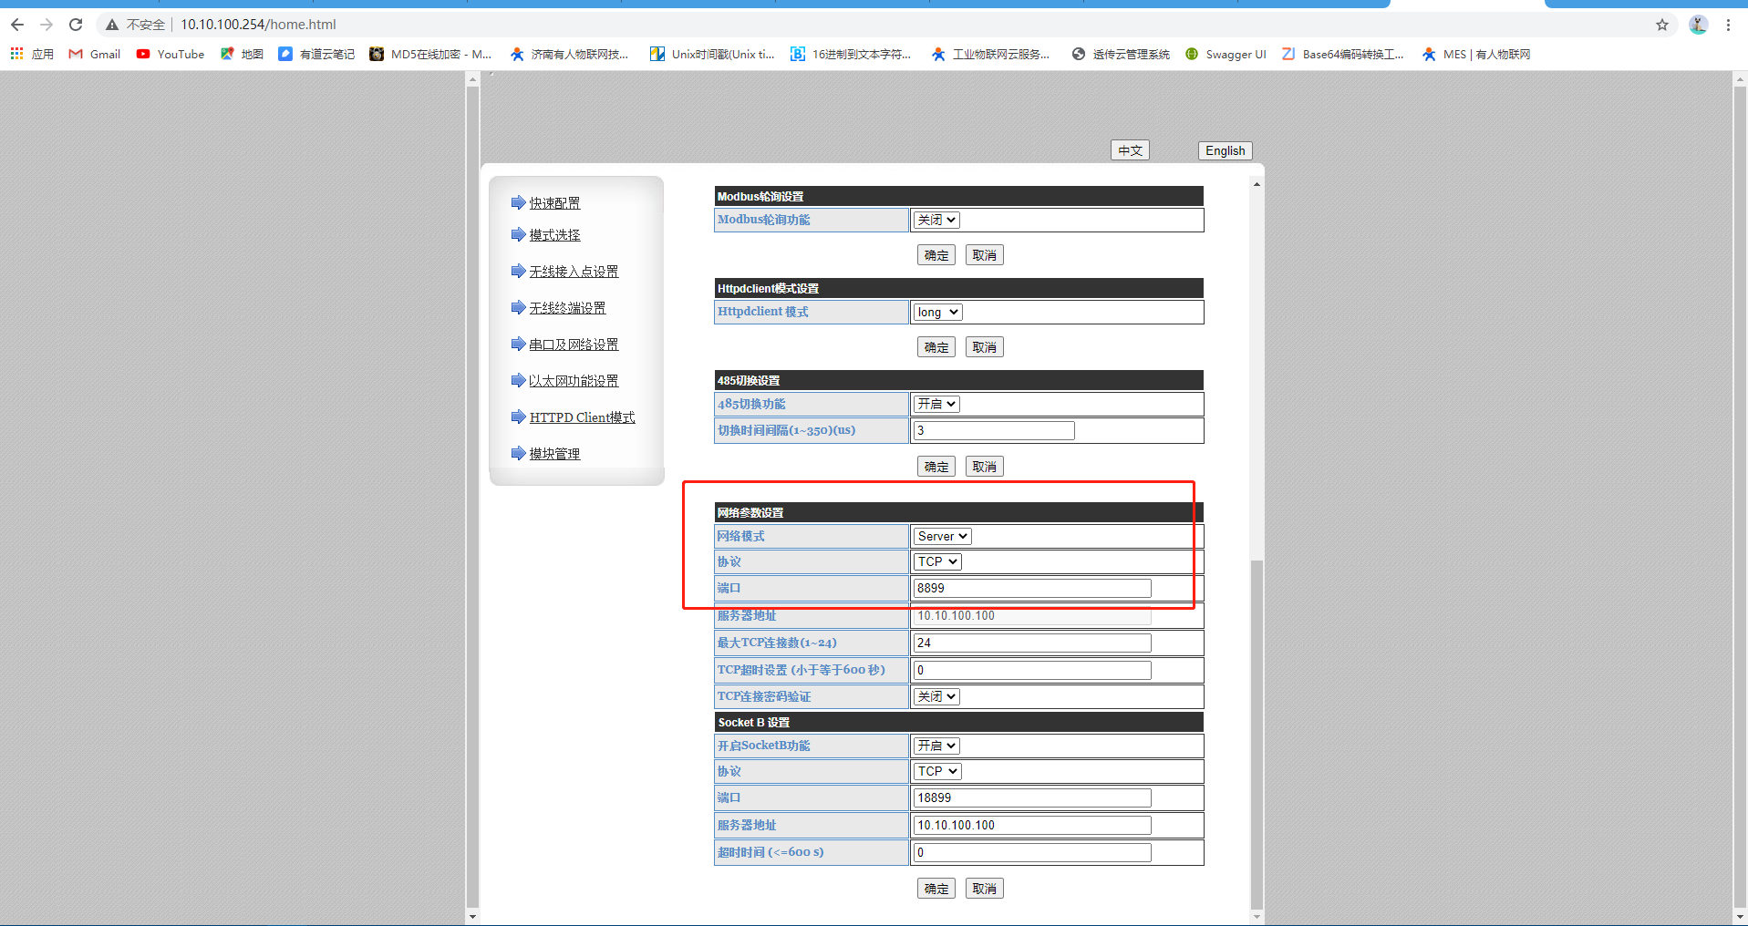Open the Swagger UI bookmark

click(1226, 55)
